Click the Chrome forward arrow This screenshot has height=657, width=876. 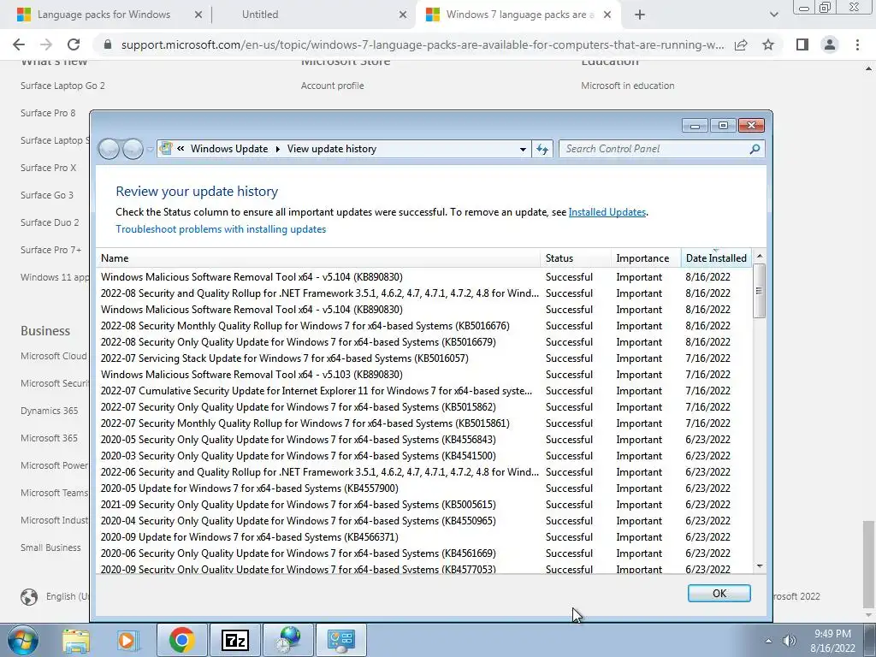click(x=46, y=44)
